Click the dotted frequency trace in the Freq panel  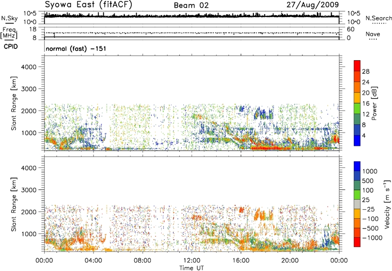[192, 33]
